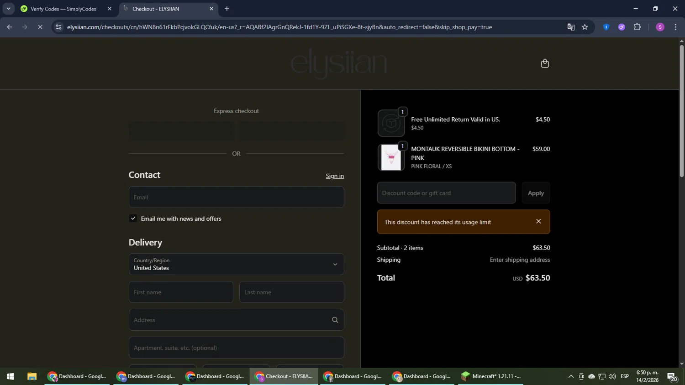Focus the First name field

181,292
